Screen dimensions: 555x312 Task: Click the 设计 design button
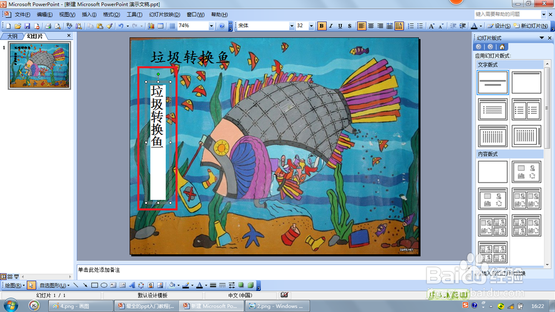tap(499, 26)
